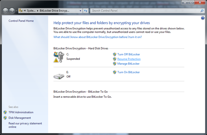Open 'Read our privacy statement online' link
207x135 pixels.
tap(25, 125)
